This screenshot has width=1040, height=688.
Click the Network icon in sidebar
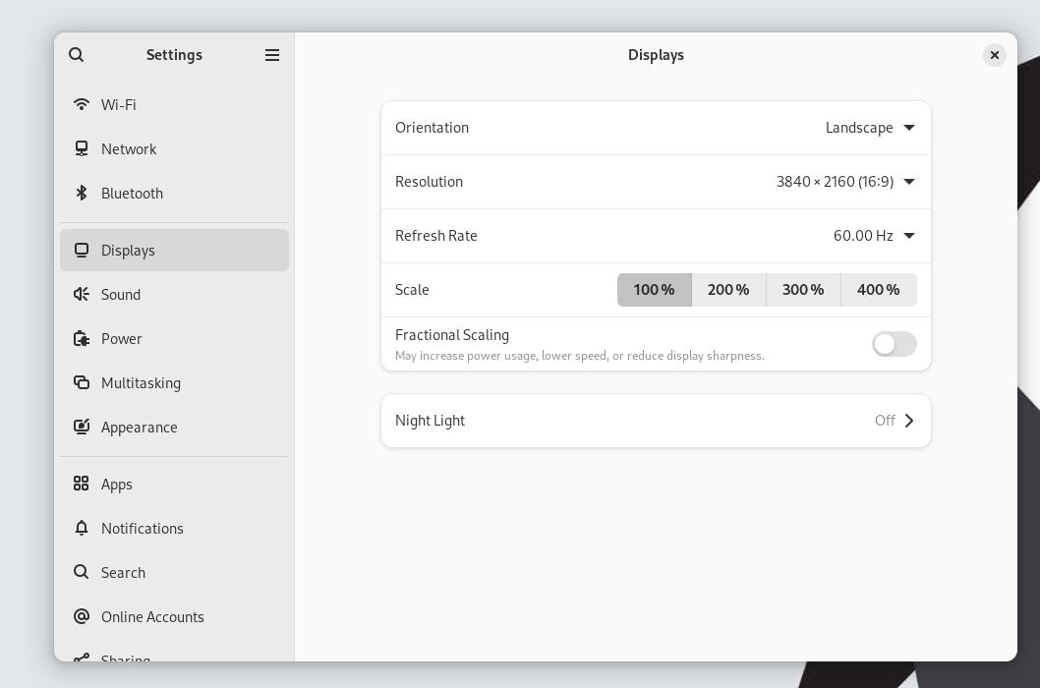click(81, 148)
